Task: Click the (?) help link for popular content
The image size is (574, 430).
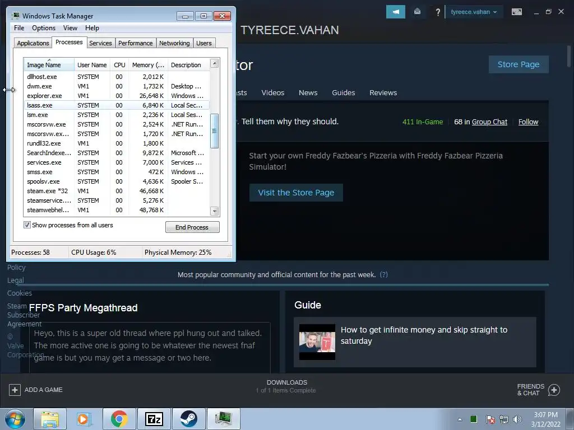Action: click(x=383, y=274)
